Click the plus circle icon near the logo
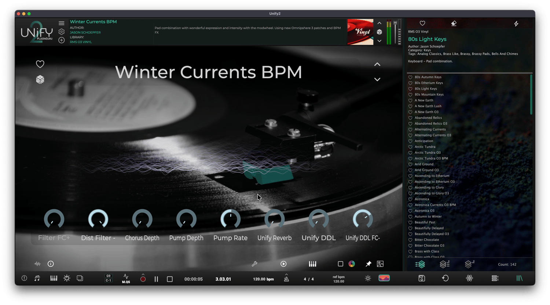 (62, 40)
